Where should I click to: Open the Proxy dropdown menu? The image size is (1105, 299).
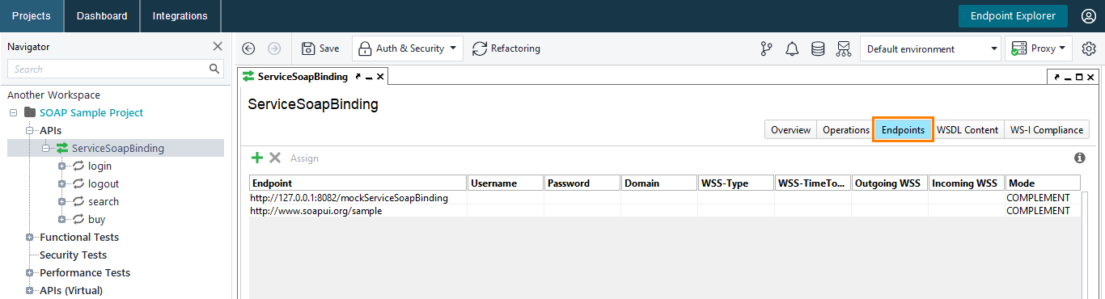point(1039,48)
